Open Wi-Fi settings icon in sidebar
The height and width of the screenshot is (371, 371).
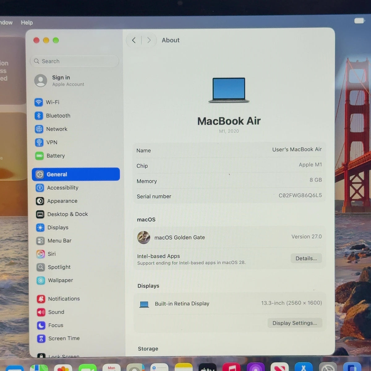39,102
